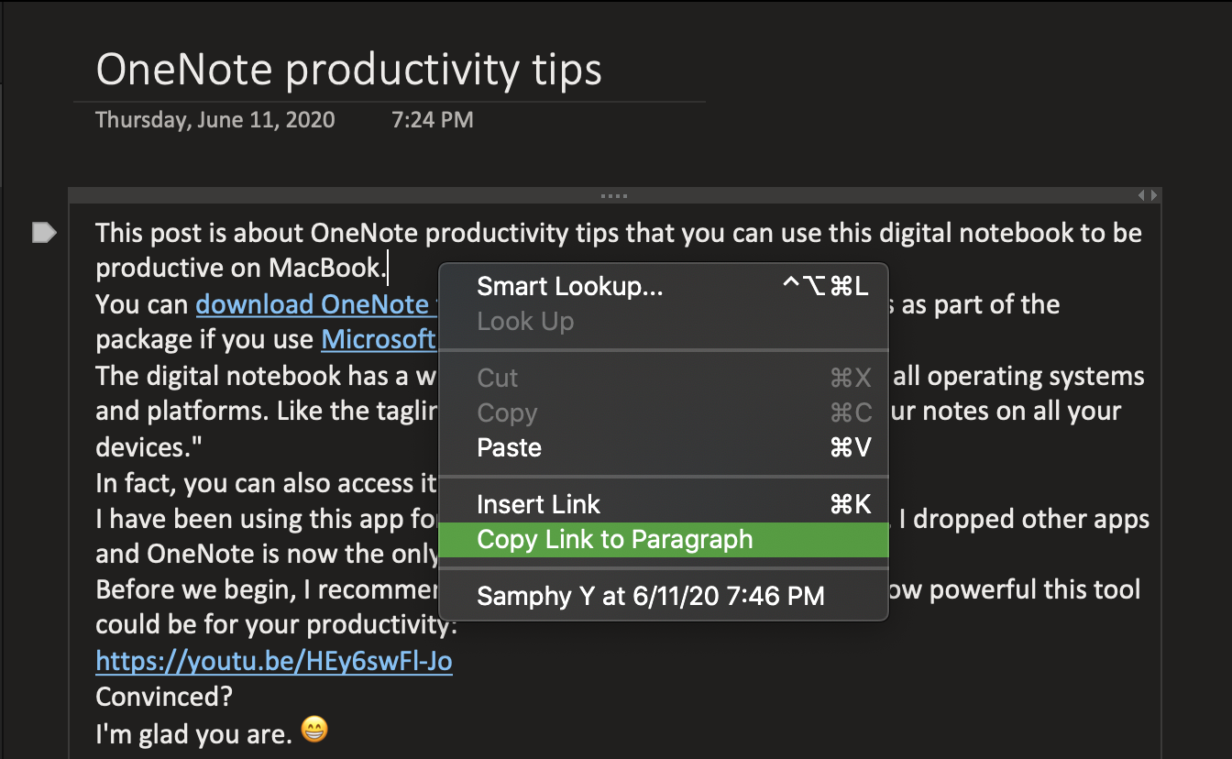1232x759 pixels.
Task: Select Smart Lookup... in context menu
Action: [x=664, y=286]
